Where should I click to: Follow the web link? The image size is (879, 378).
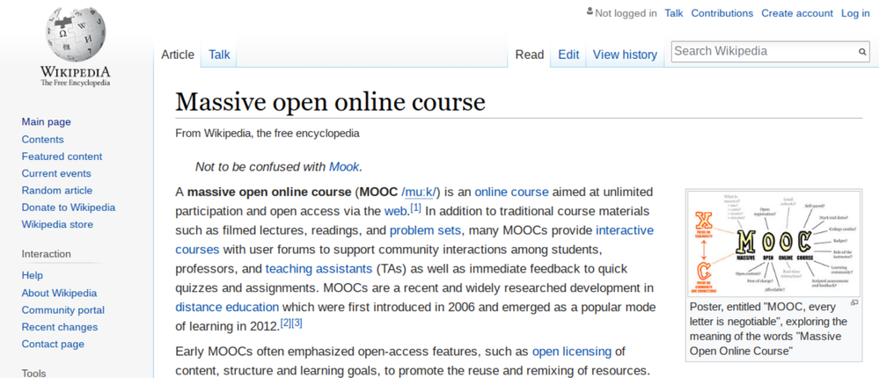pyautogui.click(x=395, y=211)
